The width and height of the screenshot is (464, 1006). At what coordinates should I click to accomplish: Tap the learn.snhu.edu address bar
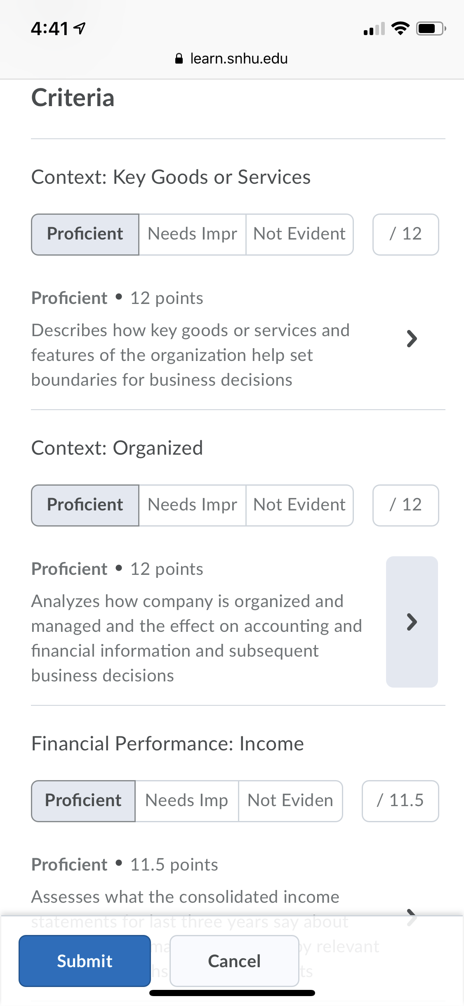(x=232, y=59)
